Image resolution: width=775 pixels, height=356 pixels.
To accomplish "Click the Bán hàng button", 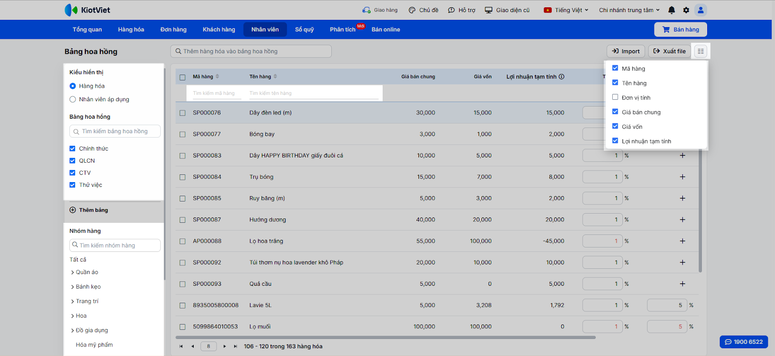I will [x=681, y=30].
